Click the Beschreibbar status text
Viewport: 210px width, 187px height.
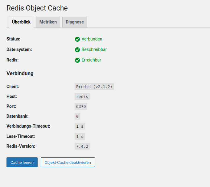tap(94, 49)
